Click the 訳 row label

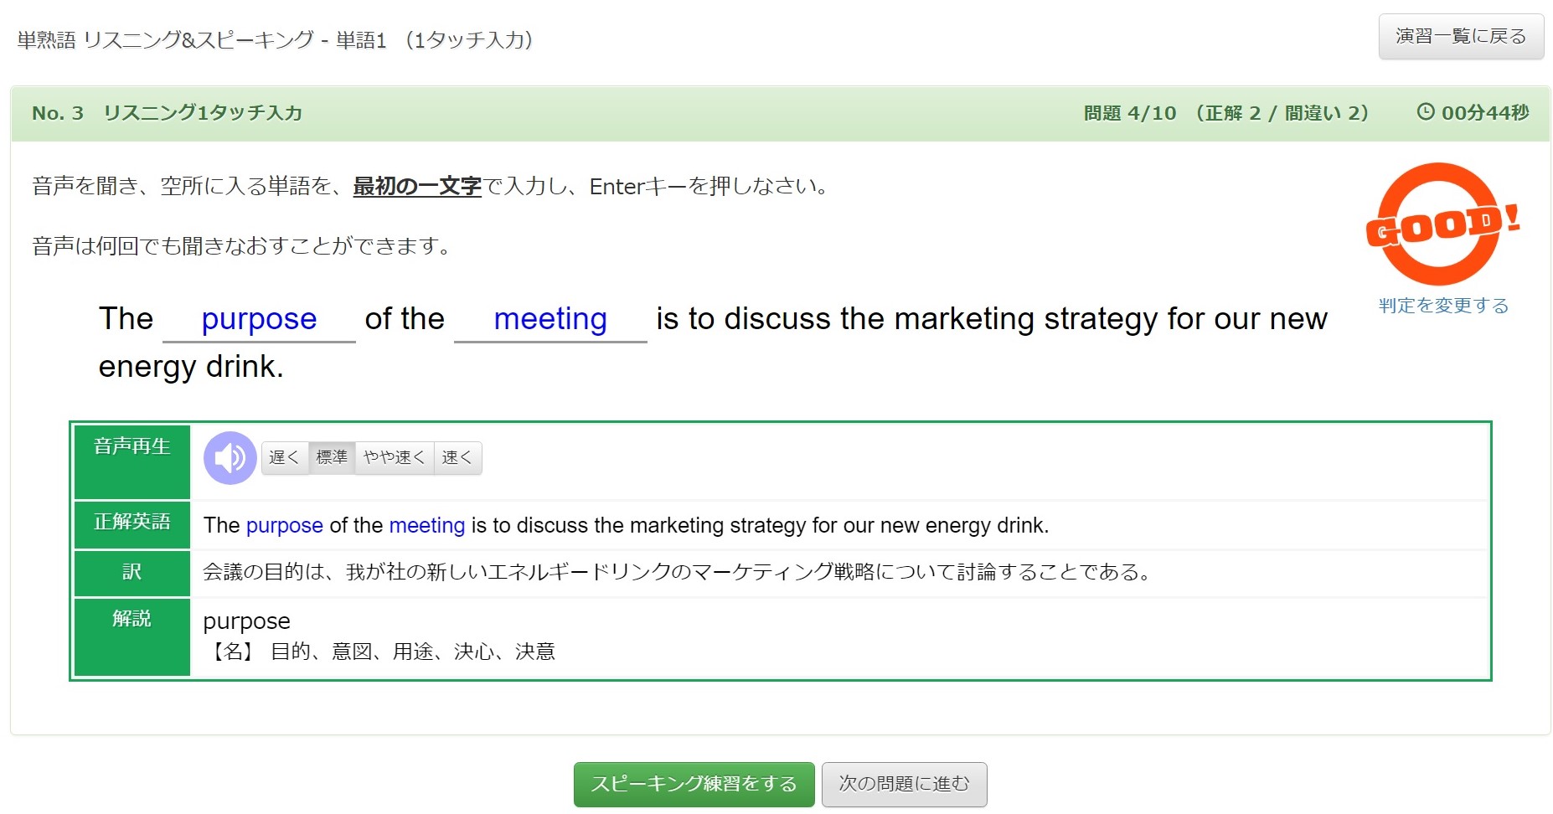(x=132, y=573)
